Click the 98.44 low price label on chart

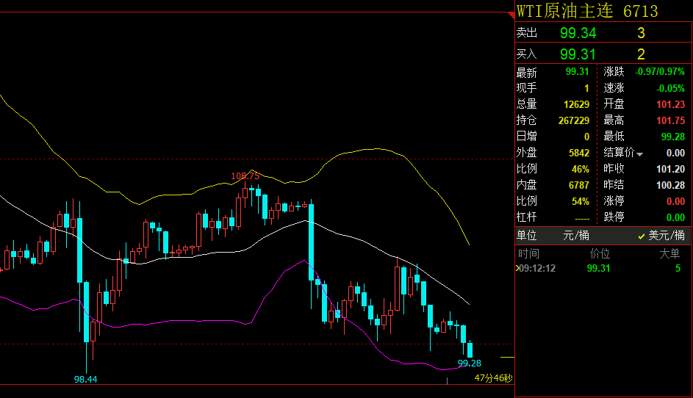click(85, 379)
